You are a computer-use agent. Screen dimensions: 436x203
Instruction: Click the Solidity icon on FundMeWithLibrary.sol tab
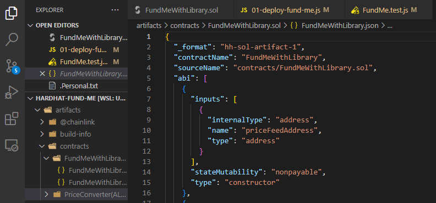click(x=138, y=10)
